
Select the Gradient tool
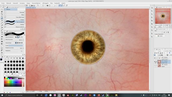pyautogui.click(x=2, y=44)
